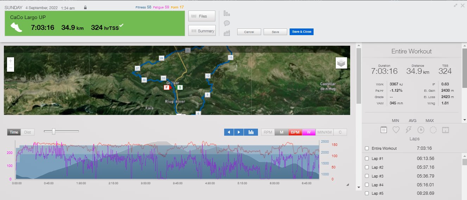
Task: Toggle the M elevation data series
Action: pos(282,132)
